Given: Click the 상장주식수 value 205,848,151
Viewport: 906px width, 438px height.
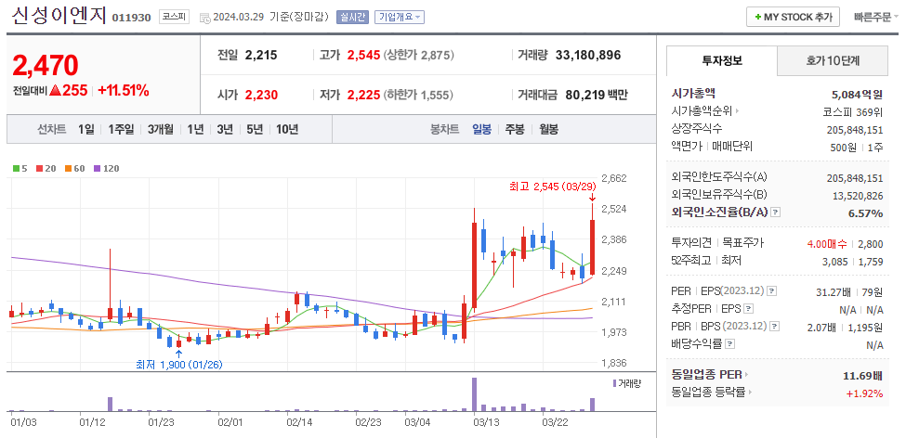Looking at the screenshot, I should coord(855,129).
